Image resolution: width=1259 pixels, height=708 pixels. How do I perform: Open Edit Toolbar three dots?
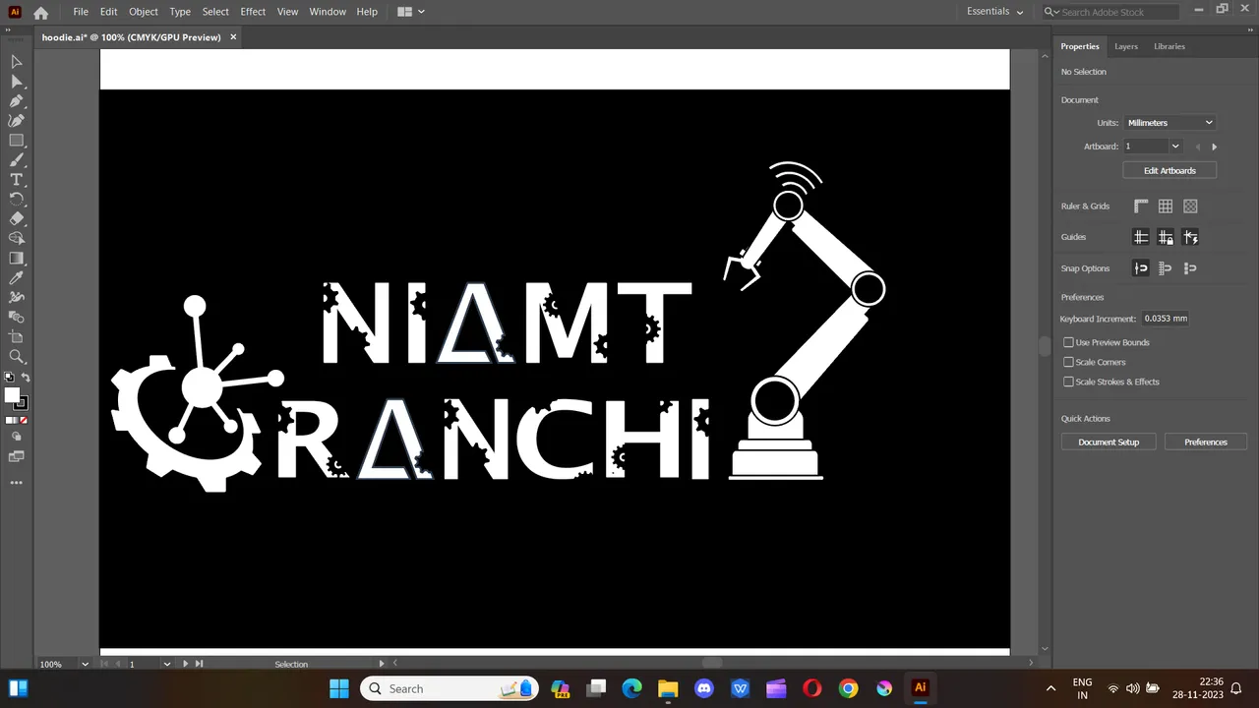[x=16, y=483]
